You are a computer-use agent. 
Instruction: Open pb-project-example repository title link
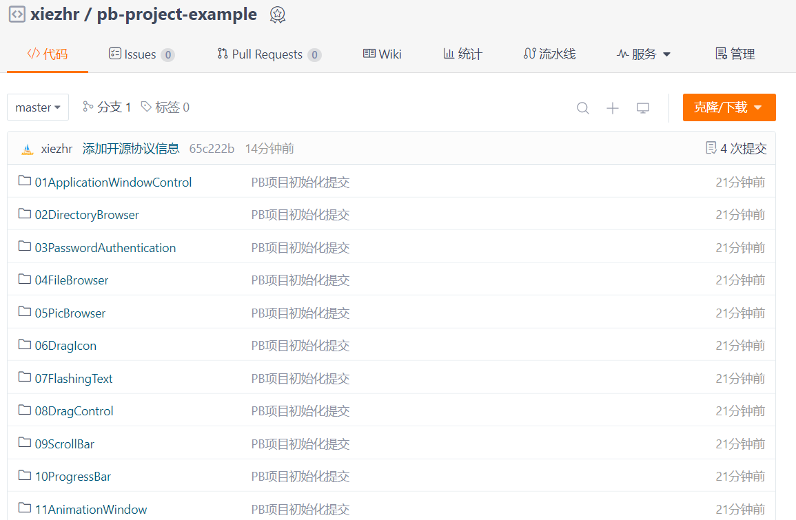(x=176, y=14)
